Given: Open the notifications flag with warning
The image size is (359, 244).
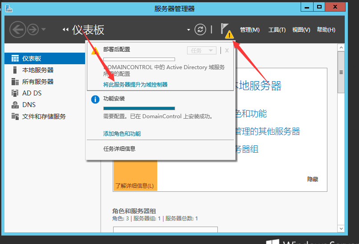Looking at the screenshot, I should pyautogui.click(x=227, y=31).
